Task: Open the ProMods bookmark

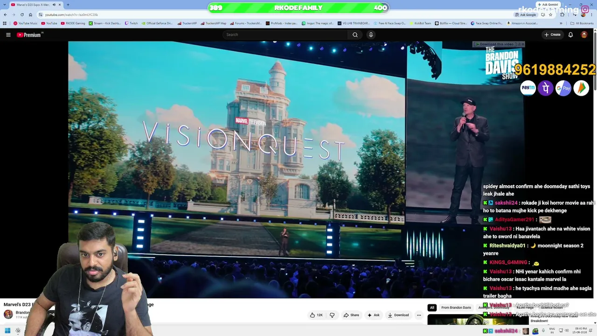Action: point(282,23)
